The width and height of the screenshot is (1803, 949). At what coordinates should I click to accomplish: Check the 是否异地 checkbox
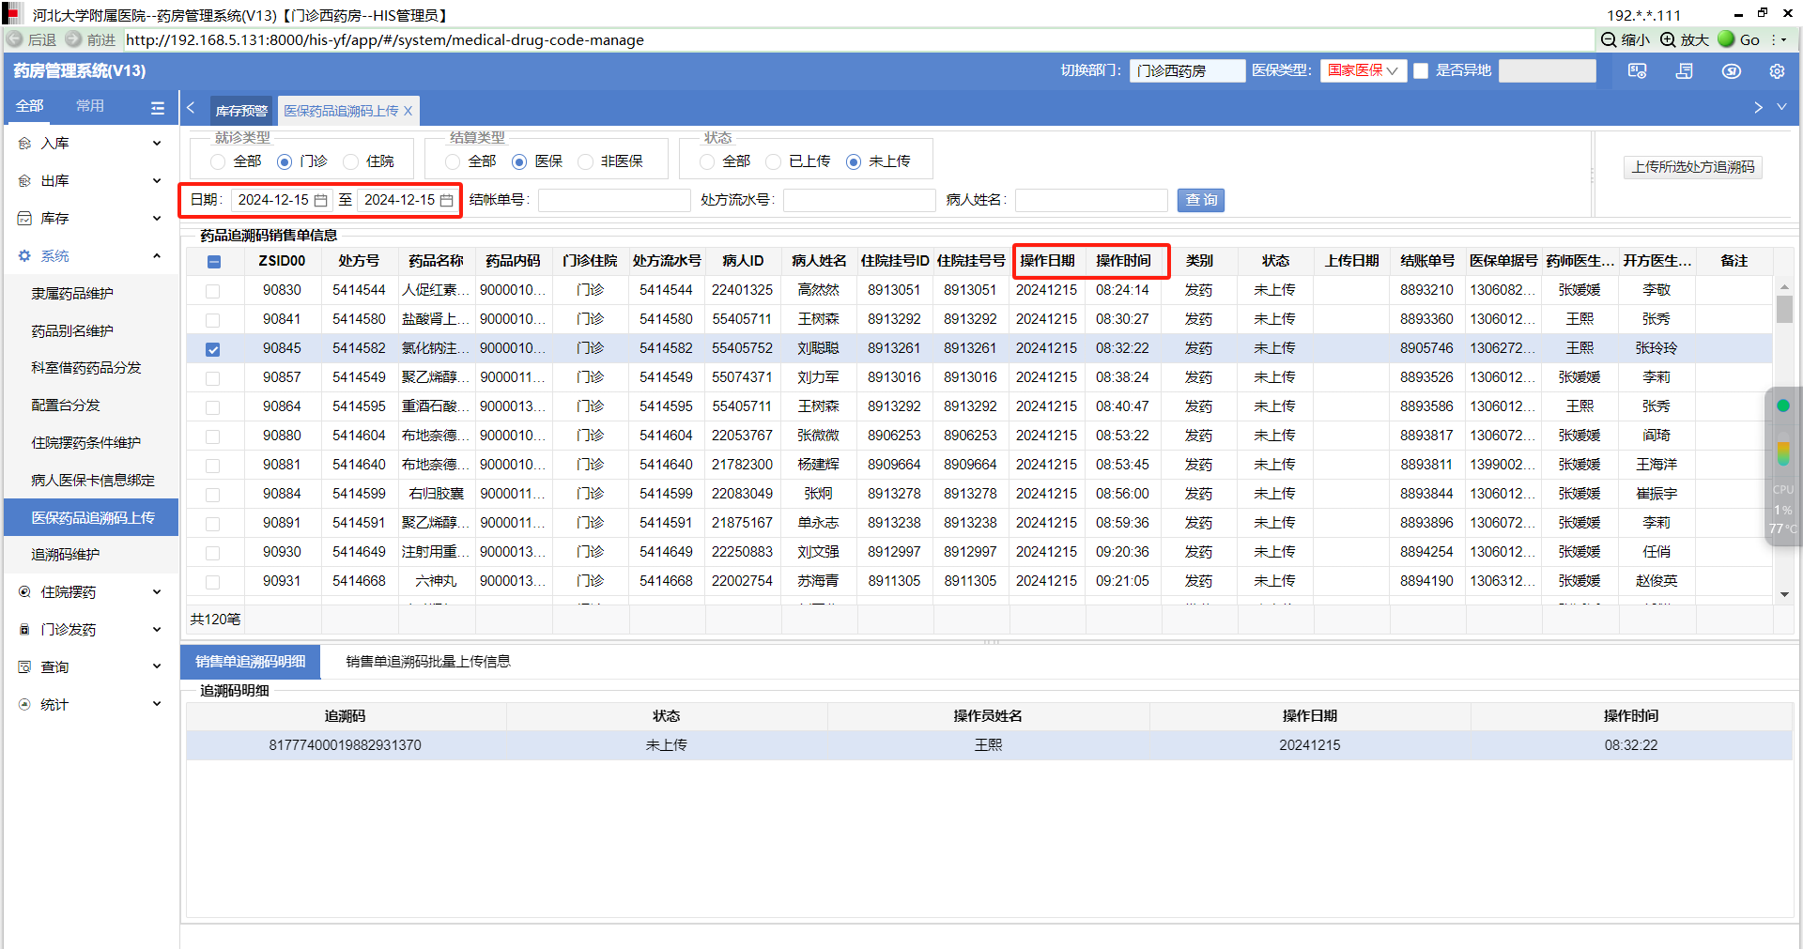pyautogui.click(x=1421, y=71)
